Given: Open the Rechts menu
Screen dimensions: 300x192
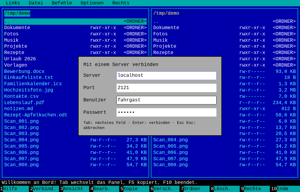Looking at the screenshot, I should coord(121,3).
